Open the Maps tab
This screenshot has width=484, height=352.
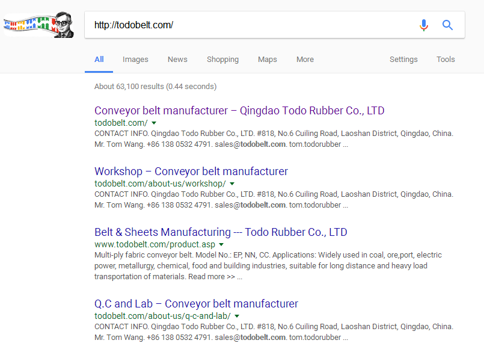268,60
